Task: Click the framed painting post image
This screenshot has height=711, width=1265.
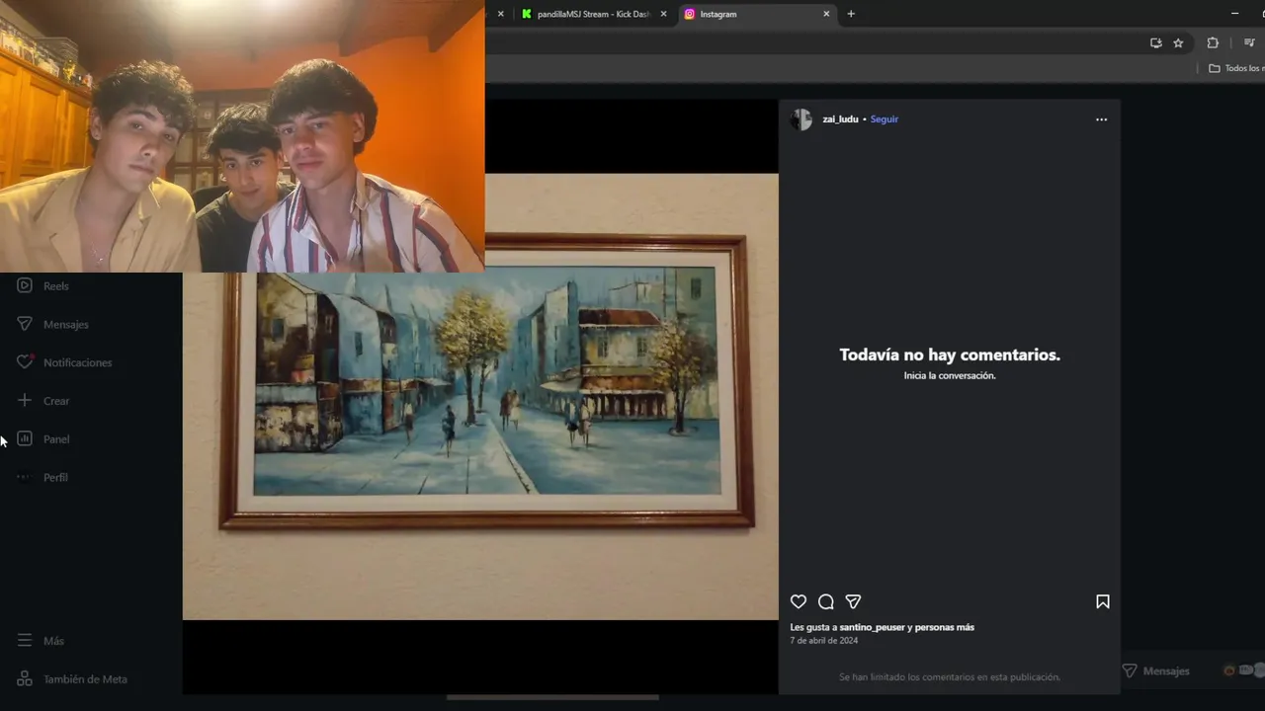Action: pos(480,397)
